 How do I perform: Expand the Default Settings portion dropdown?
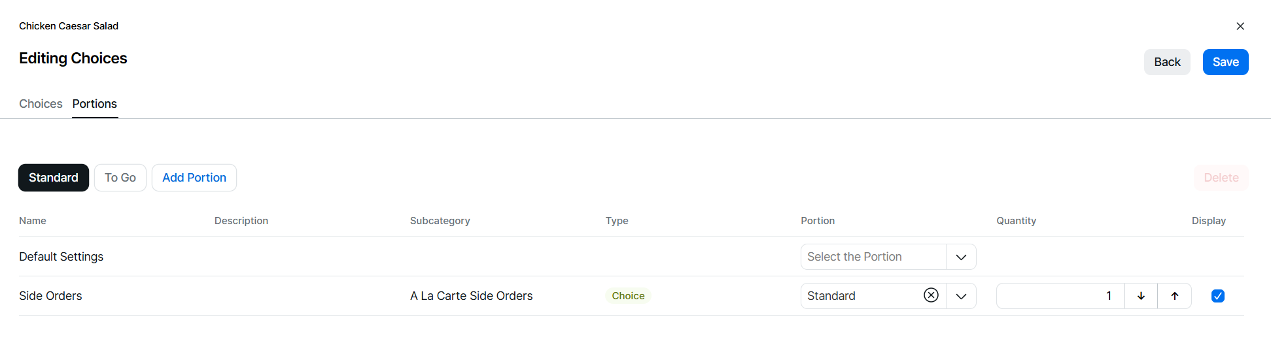(x=961, y=257)
